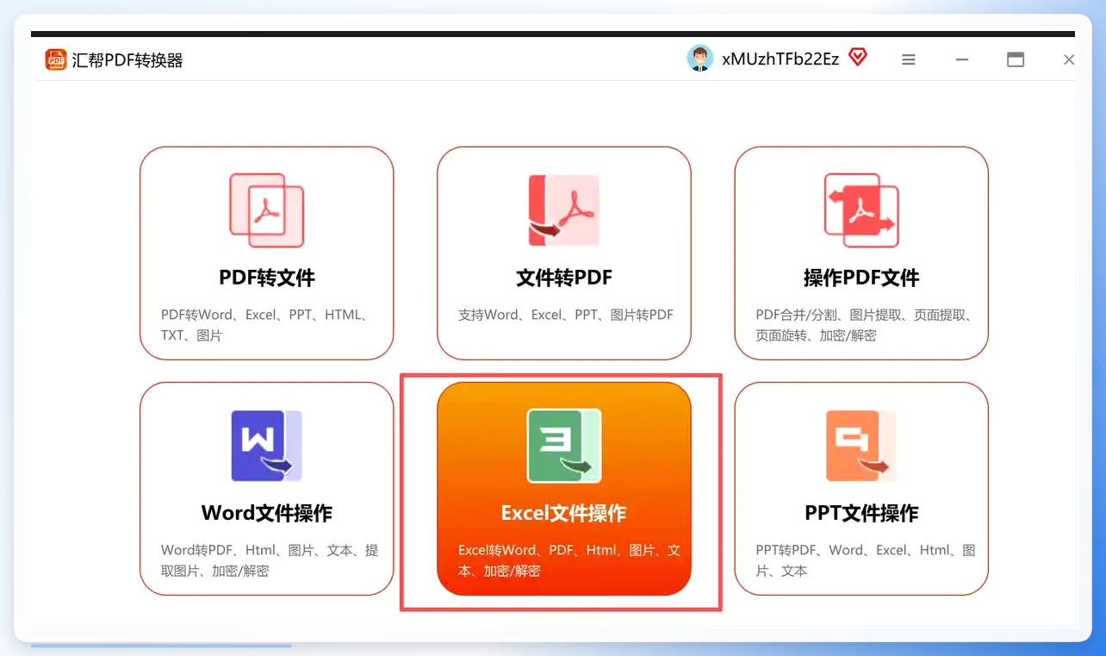The image size is (1106, 656).
Task: Click the red VIP diamond badge
Action: point(857,58)
